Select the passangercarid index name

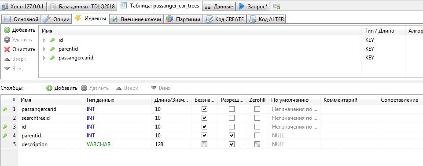[x=76, y=58]
